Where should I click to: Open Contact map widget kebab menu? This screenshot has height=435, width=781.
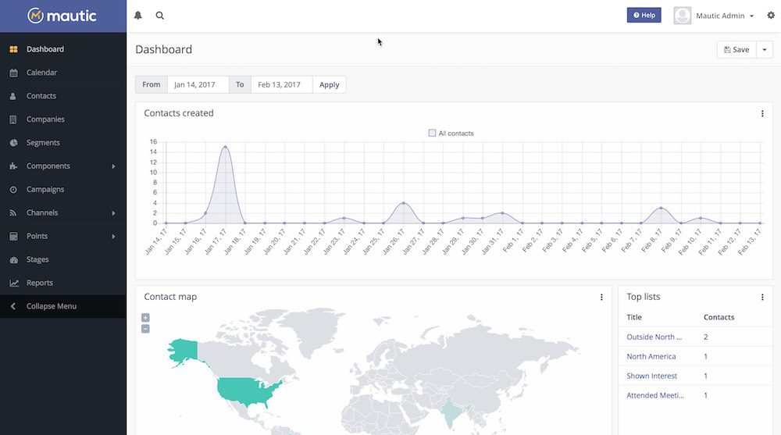tap(601, 297)
